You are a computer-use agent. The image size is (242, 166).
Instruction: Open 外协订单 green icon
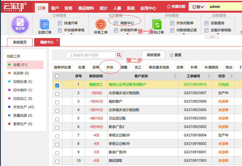click(157, 24)
